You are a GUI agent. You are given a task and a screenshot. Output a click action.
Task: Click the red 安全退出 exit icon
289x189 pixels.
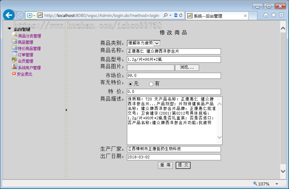[x=14, y=74]
